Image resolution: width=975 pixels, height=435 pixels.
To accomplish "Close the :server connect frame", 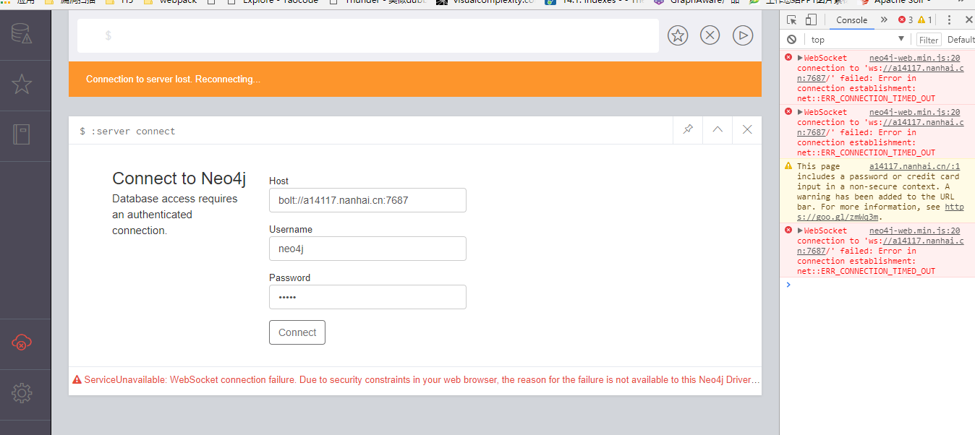I will coord(747,130).
